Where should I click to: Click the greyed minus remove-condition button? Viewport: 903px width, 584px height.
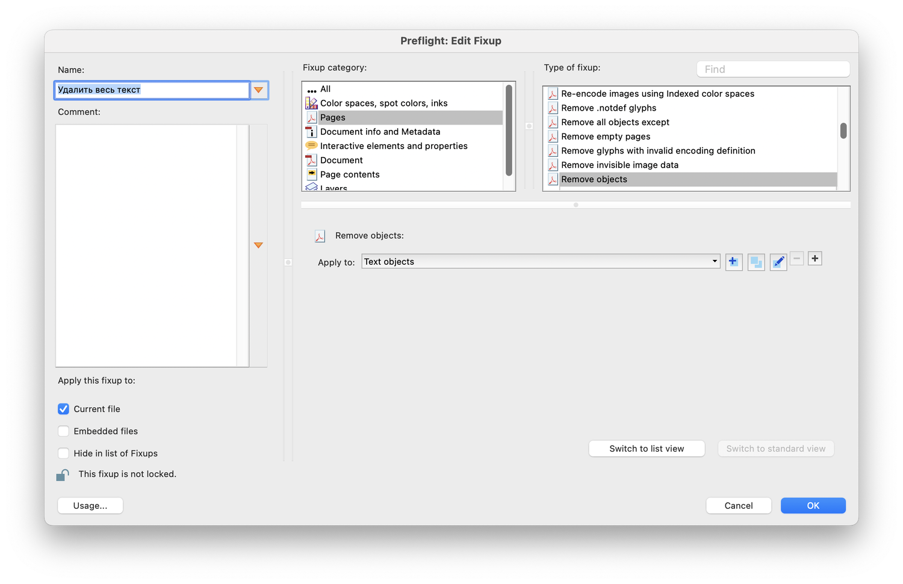point(796,259)
